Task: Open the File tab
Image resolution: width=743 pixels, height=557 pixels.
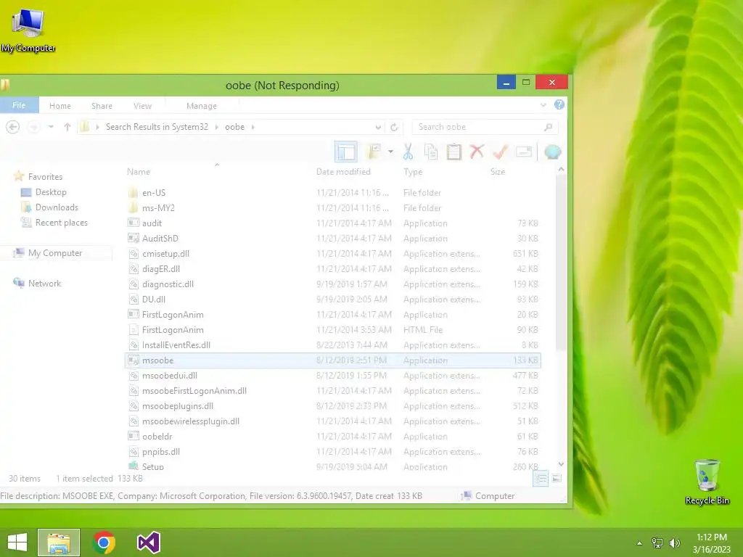Action: (x=19, y=105)
